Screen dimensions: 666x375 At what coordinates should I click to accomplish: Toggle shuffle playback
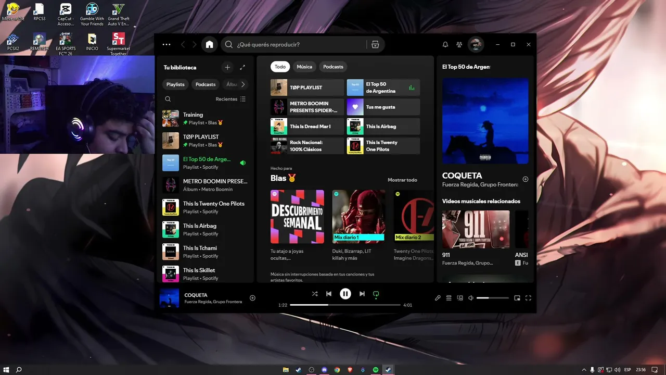[x=315, y=294]
